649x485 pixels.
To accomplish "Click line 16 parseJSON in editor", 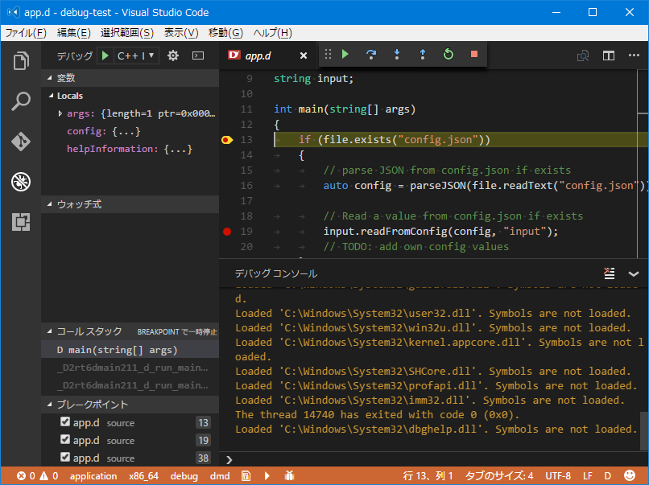I will pos(438,186).
